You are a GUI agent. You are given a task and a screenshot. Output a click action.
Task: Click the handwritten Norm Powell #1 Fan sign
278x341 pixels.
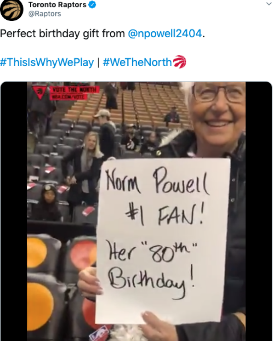(x=162, y=241)
